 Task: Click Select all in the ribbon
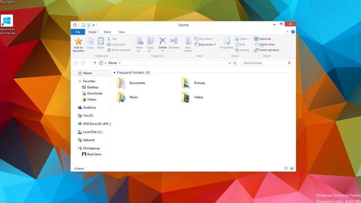(x=262, y=39)
